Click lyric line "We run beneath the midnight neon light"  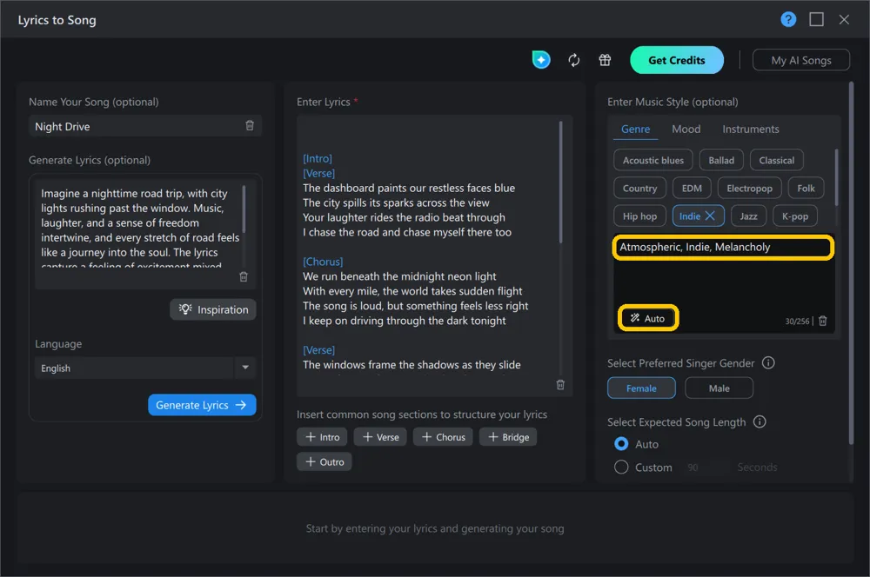tap(399, 276)
